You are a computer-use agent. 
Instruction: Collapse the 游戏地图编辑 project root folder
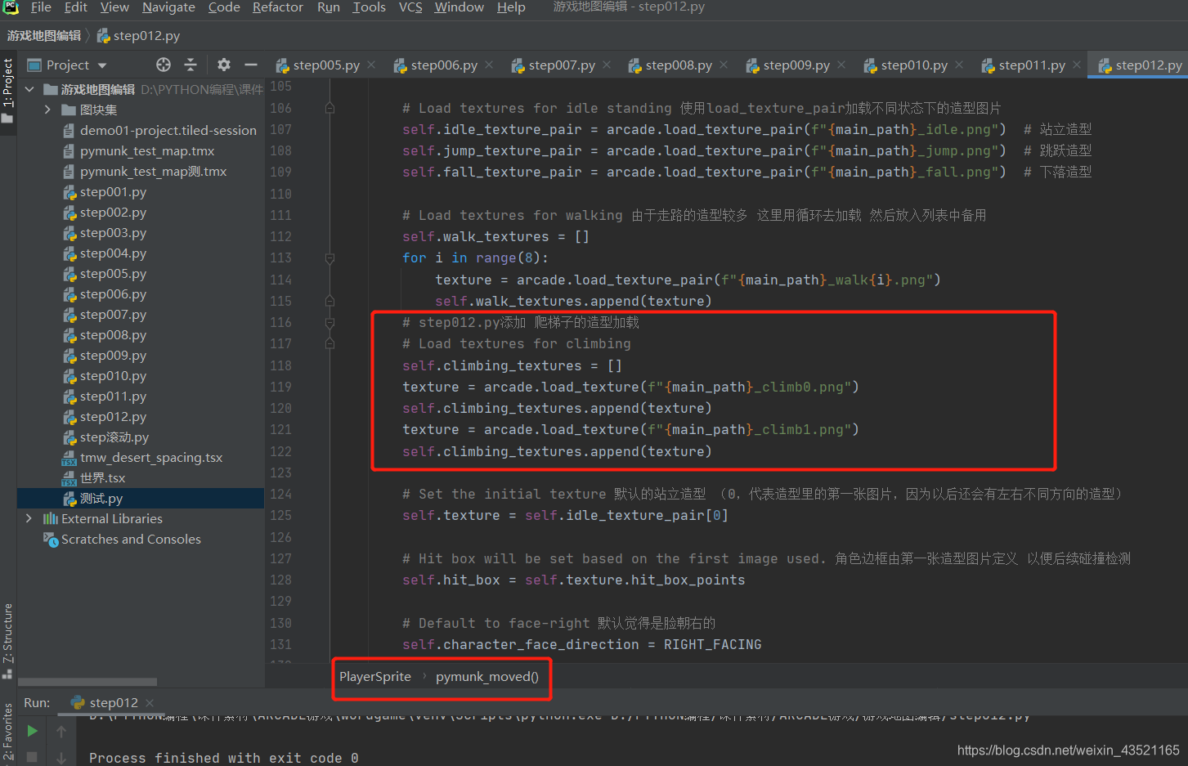[x=30, y=89]
